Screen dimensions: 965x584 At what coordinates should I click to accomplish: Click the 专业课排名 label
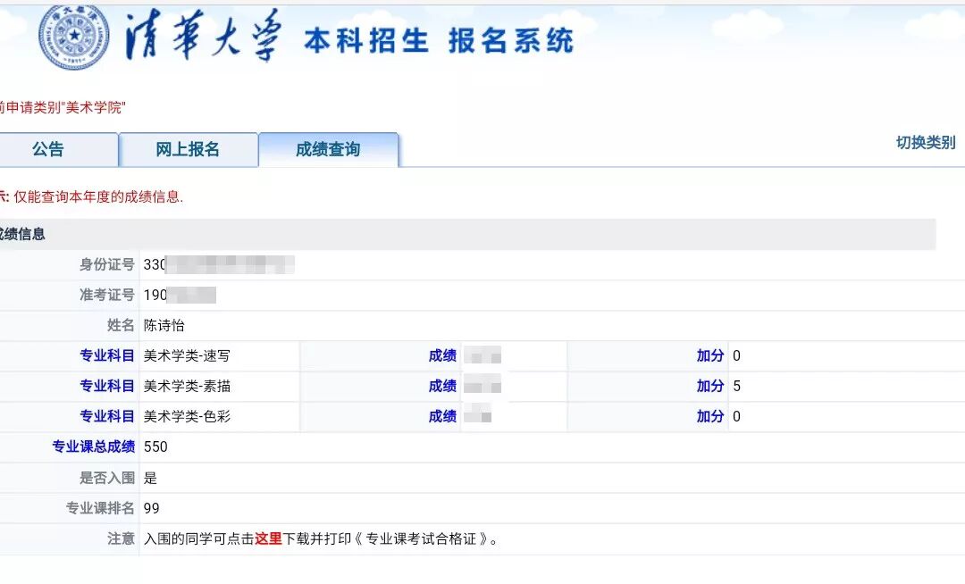(100, 508)
